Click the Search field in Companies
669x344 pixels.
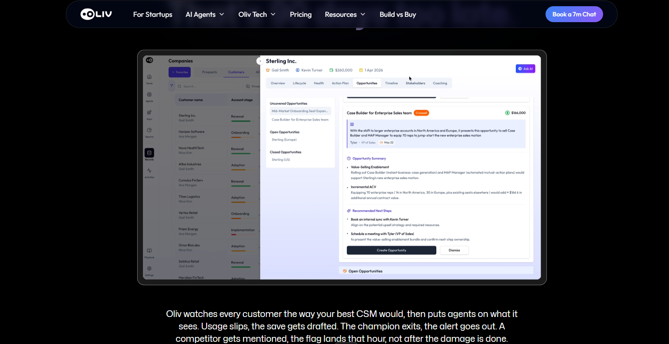coord(208,86)
